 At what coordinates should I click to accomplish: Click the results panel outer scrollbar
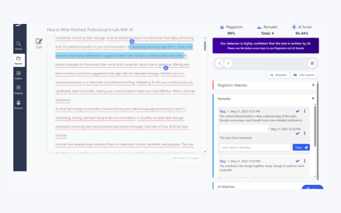318,132
